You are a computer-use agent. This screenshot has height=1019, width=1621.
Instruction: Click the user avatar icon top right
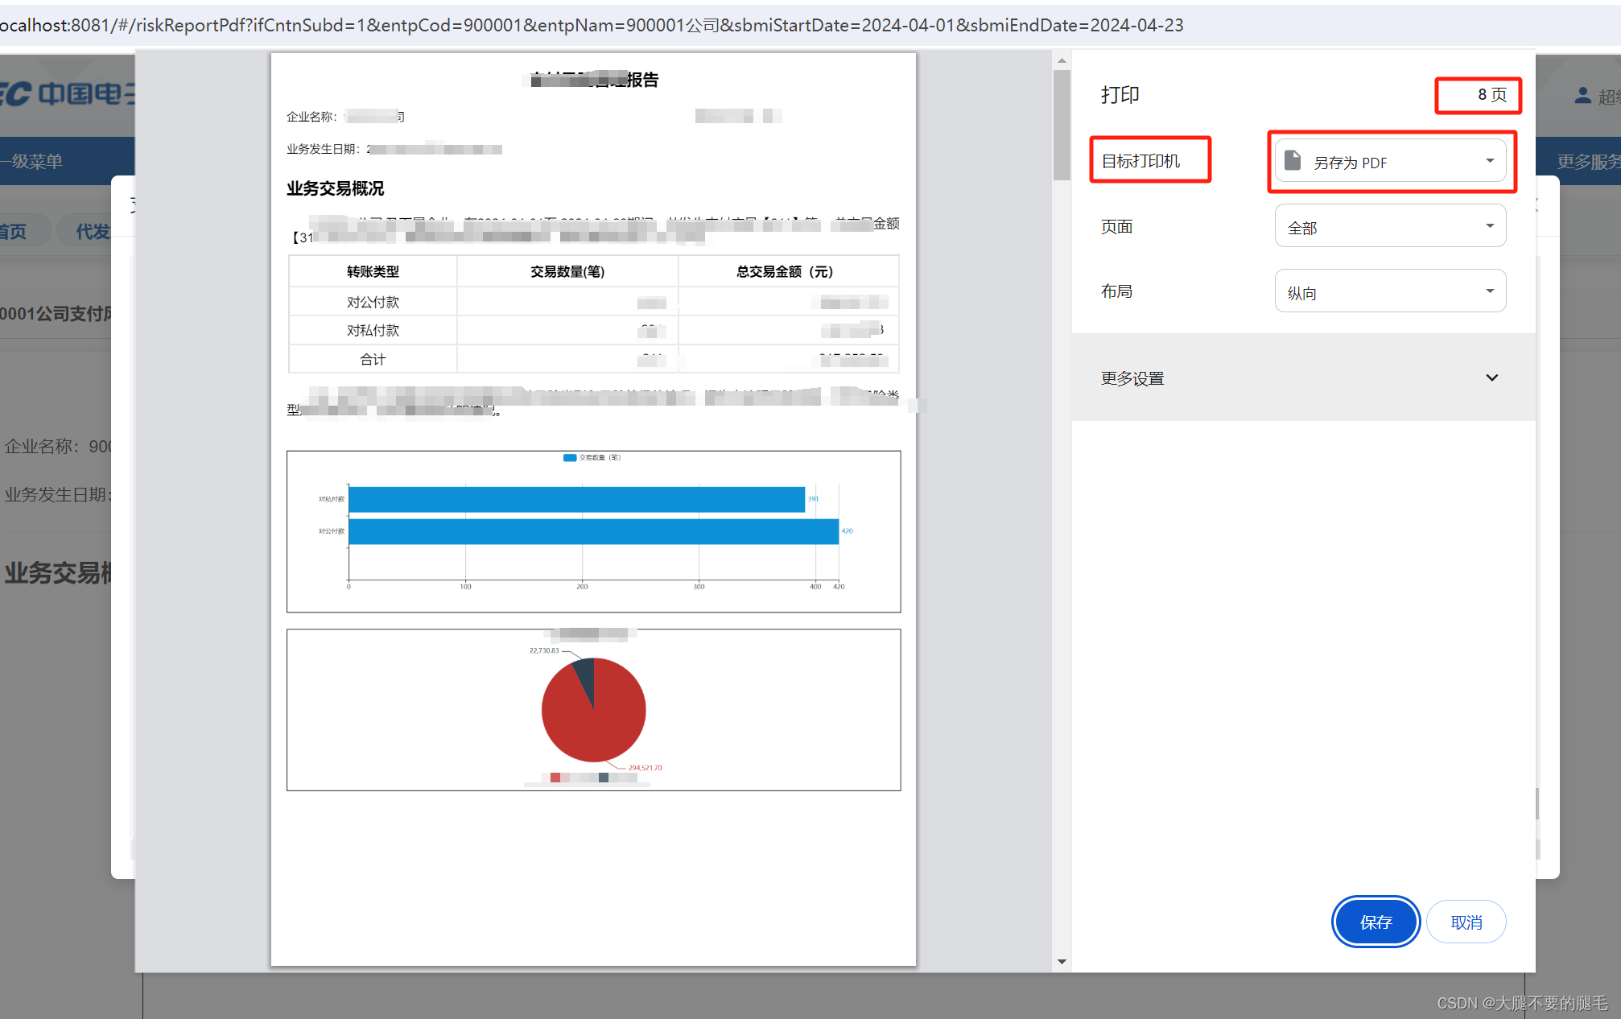click(x=1582, y=96)
